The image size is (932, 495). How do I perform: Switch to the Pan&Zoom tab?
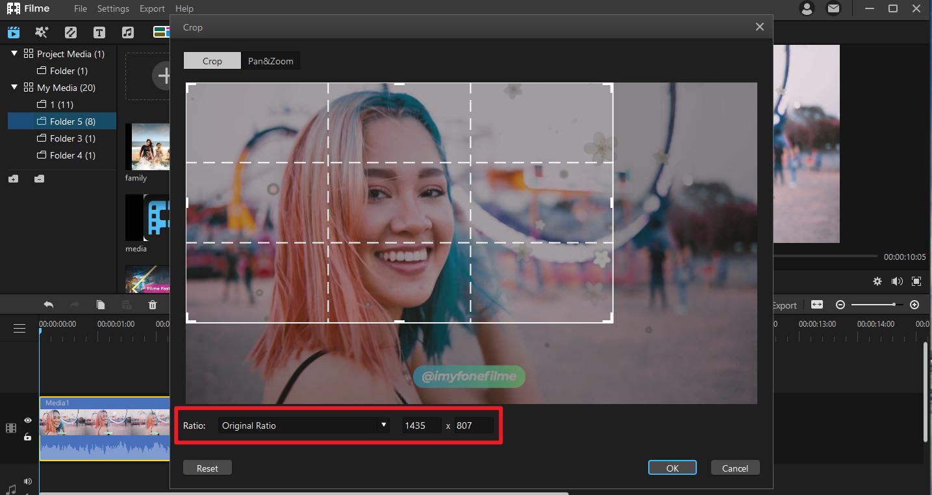[x=270, y=61]
